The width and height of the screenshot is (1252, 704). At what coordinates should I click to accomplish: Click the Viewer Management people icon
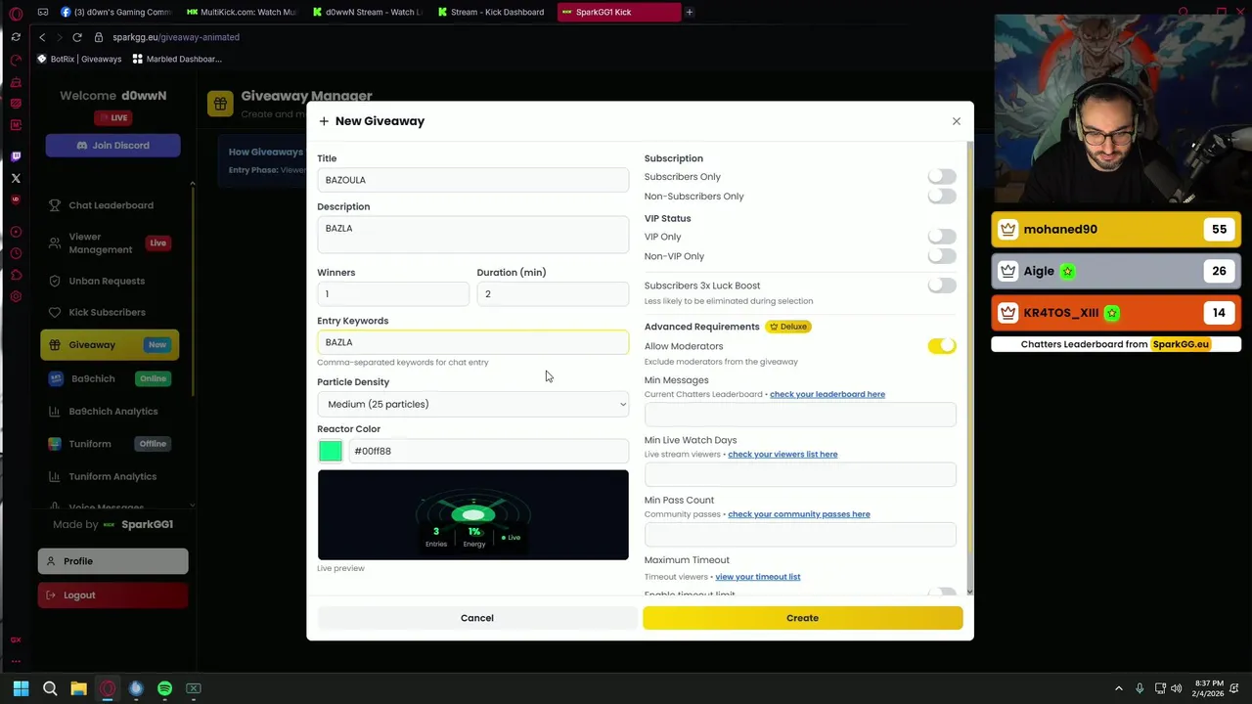(55, 242)
